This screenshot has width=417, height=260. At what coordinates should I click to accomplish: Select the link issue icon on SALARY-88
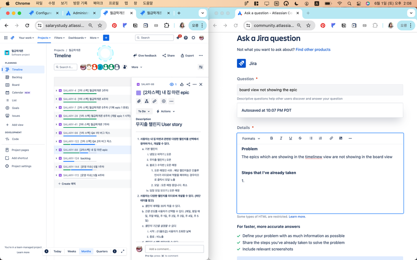pyautogui.click(x=154, y=101)
